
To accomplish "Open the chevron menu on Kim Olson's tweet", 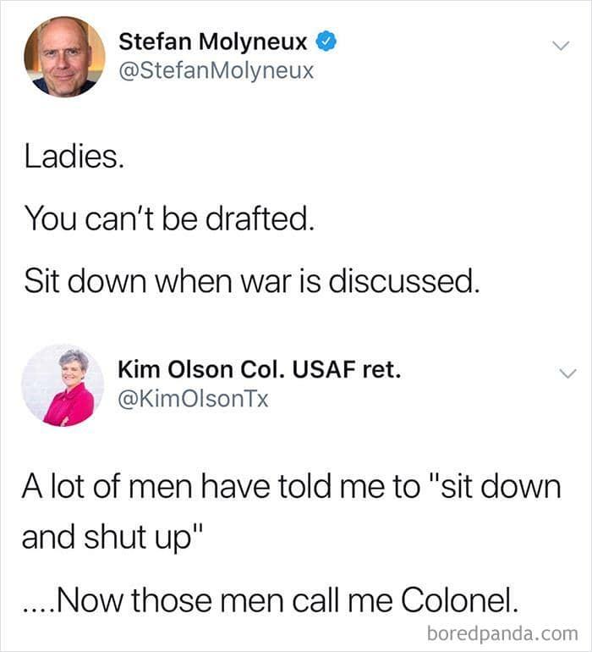I will [x=567, y=373].
